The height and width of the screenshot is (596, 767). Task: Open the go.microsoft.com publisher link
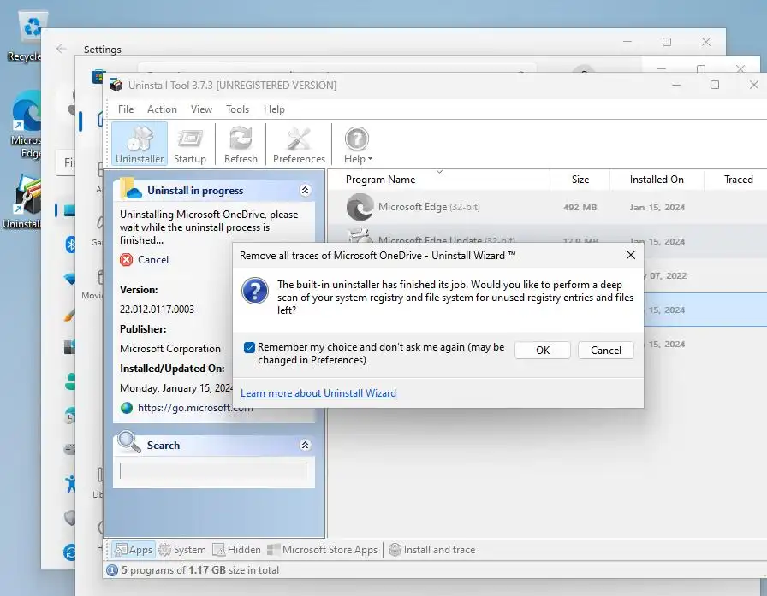196,407
